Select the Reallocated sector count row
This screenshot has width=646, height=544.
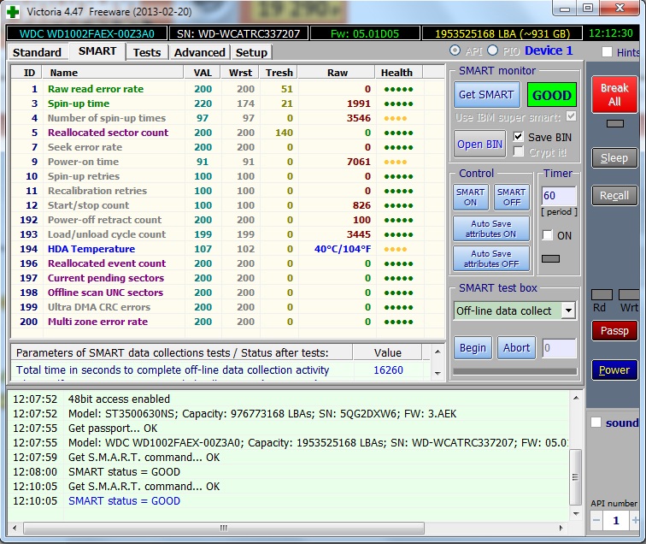coord(108,133)
